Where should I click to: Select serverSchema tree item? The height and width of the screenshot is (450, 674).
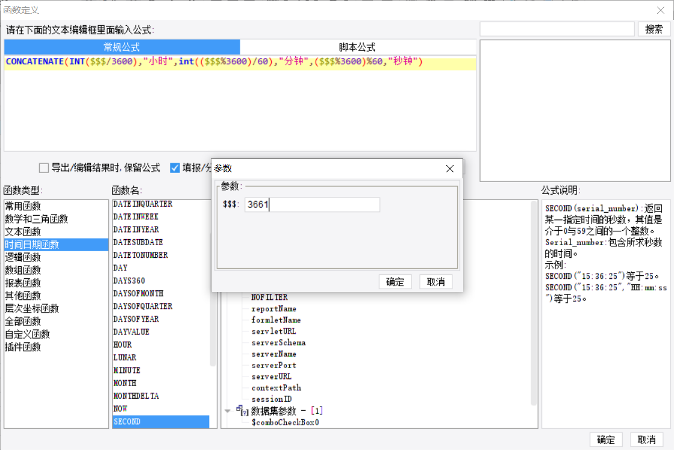coord(278,343)
